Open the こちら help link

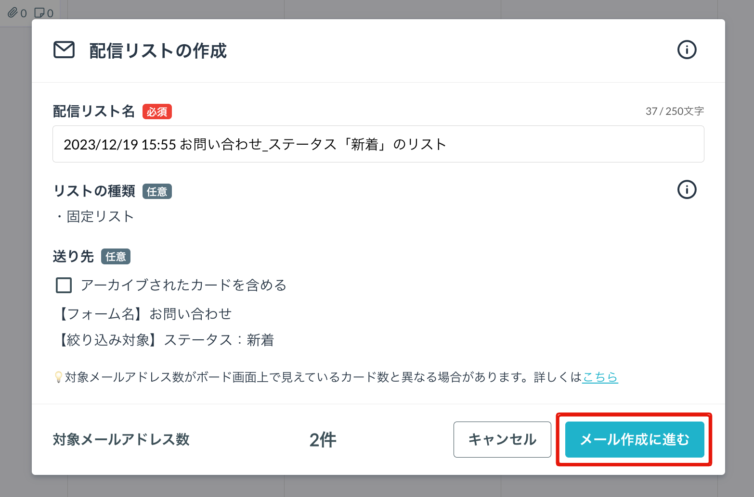pos(600,377)
